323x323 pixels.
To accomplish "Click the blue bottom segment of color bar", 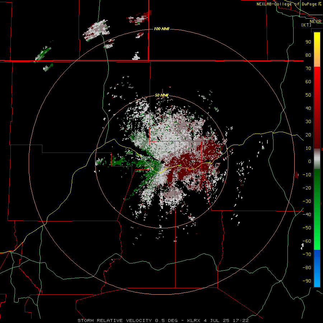I will click(317, 268).
